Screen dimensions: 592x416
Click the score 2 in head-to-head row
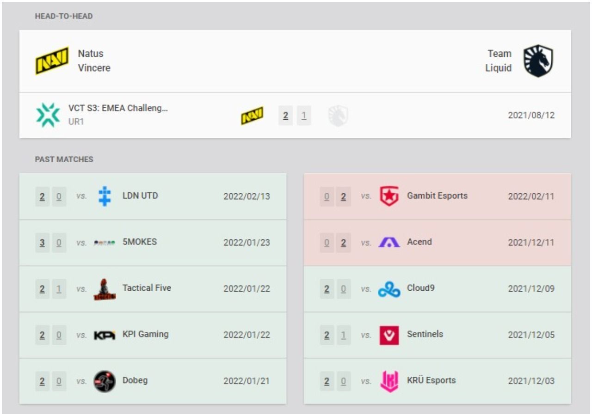[285, 116]
